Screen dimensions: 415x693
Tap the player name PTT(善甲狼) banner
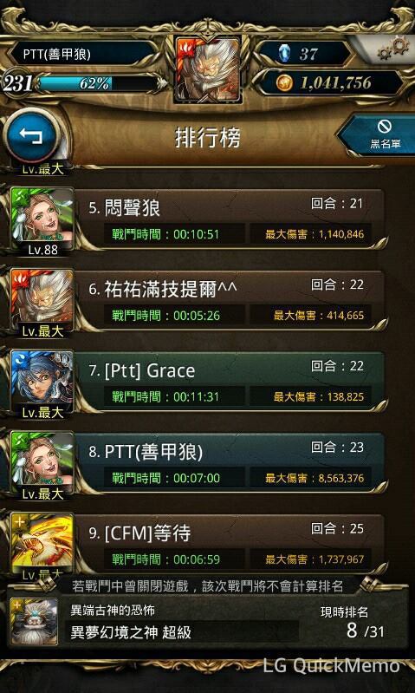pyautogui.click(x=84, y=54)
